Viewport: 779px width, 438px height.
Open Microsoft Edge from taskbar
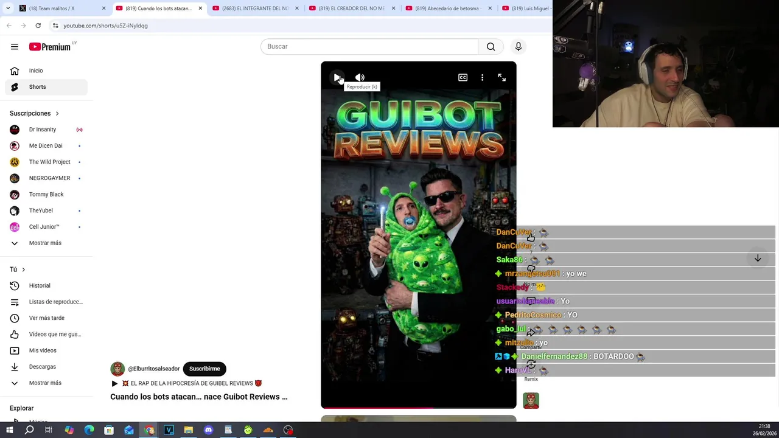[89, 430]
